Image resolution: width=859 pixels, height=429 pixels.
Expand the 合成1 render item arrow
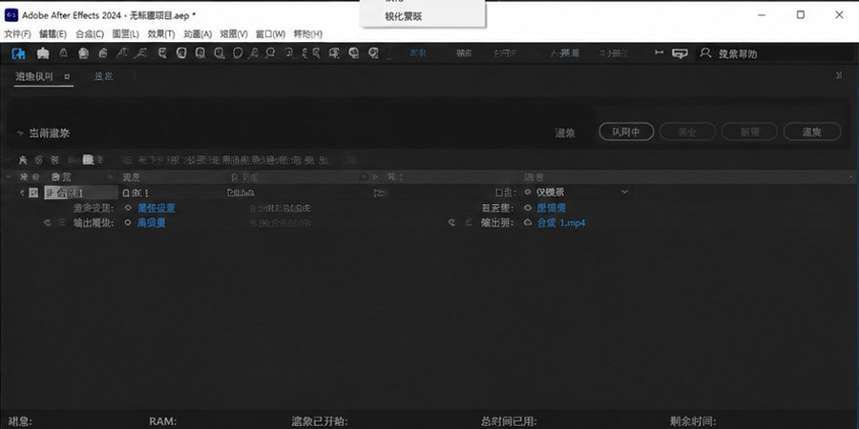(22, 193)
